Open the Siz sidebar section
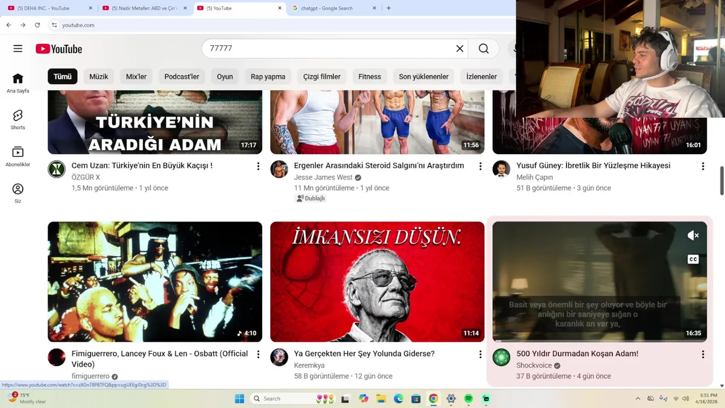 click(18, 193)
